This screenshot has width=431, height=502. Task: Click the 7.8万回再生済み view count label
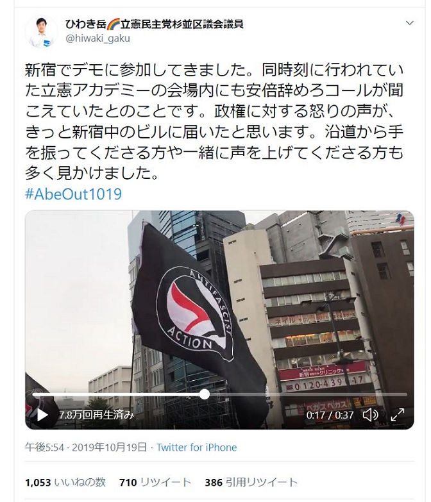coord(96,415)
